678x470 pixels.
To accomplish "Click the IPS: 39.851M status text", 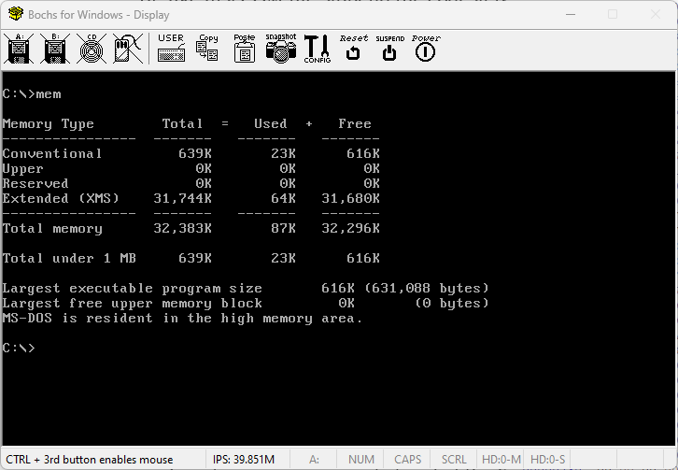I will (x=244, y=459).
